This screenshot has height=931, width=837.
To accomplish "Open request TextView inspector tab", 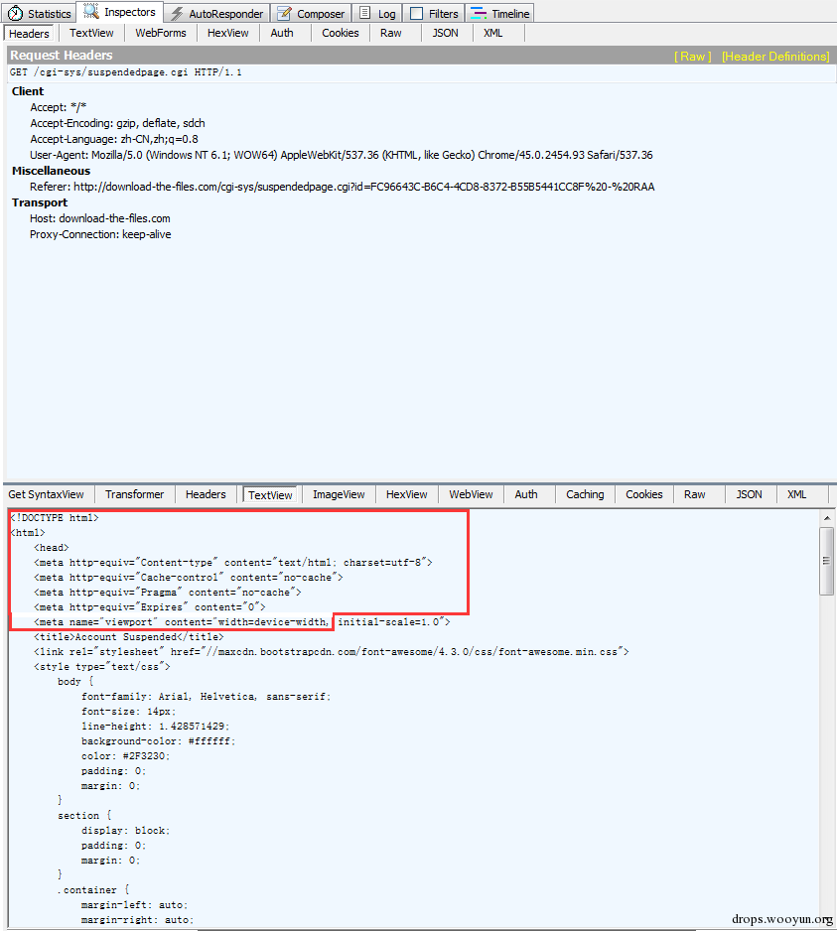I will pos(91,34).
